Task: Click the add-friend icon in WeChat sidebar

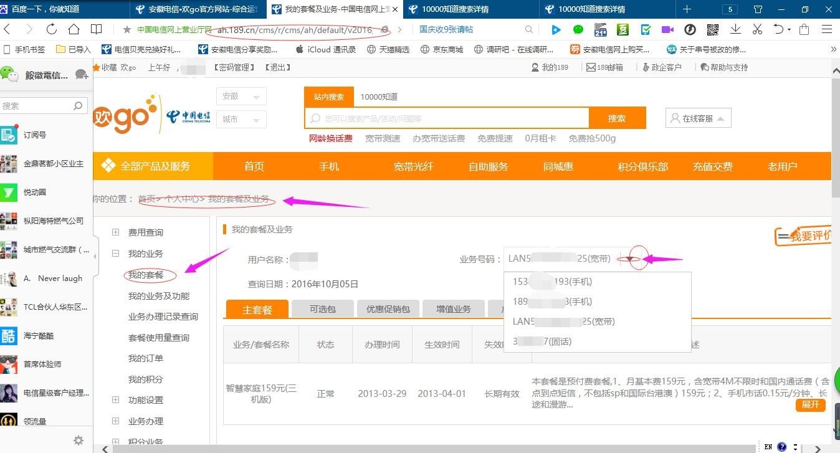Action: [82, 75]
